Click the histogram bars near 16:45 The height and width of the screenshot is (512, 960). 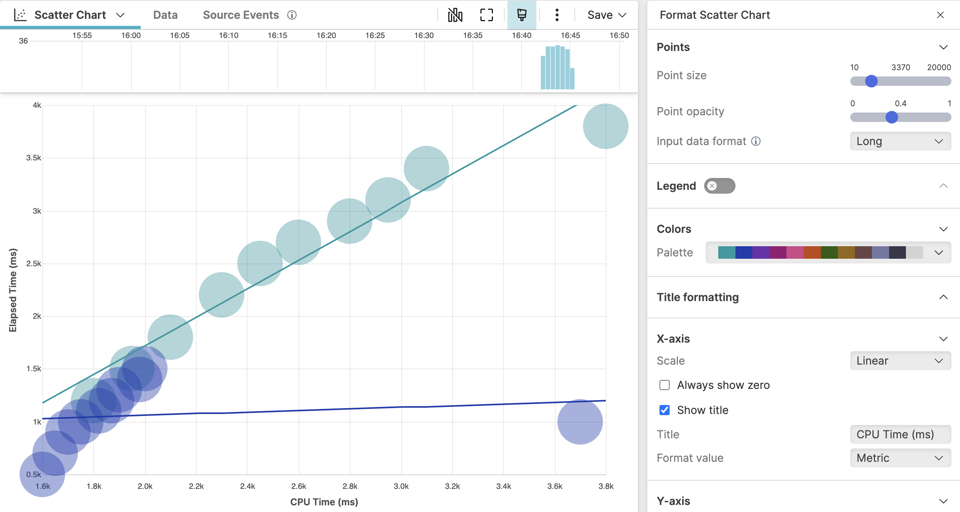pos(557,67)
